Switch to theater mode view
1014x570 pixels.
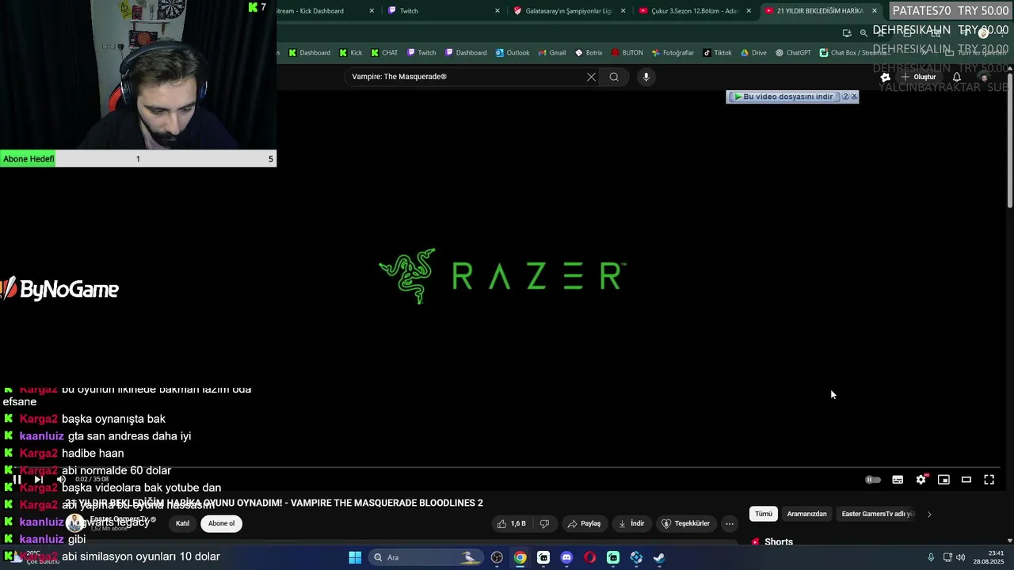(966, 480)
